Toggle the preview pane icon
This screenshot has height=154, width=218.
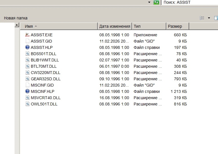(216, 18)
